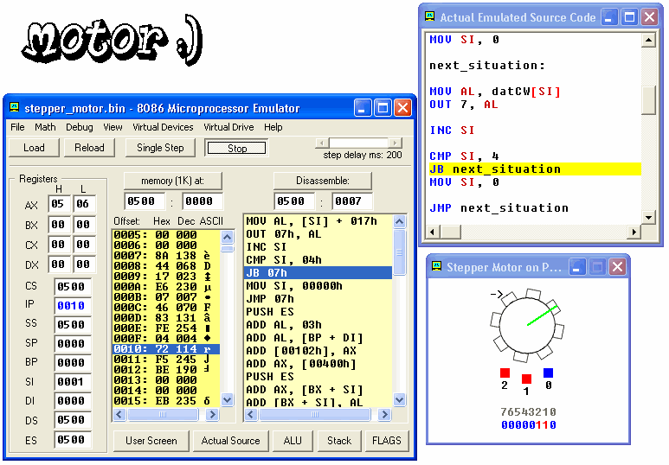
Task: Open the View menu
Action: 113,127
